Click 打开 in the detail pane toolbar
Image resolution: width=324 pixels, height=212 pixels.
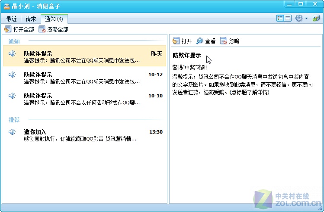(182, 41)
